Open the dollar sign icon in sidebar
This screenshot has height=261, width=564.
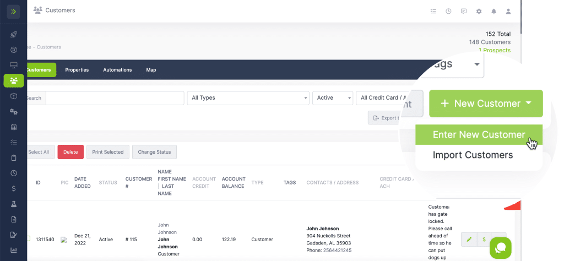(x=14, y=188)
